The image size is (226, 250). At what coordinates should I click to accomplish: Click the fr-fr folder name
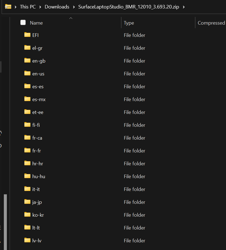pyautogui.click(x=37, y=151)
